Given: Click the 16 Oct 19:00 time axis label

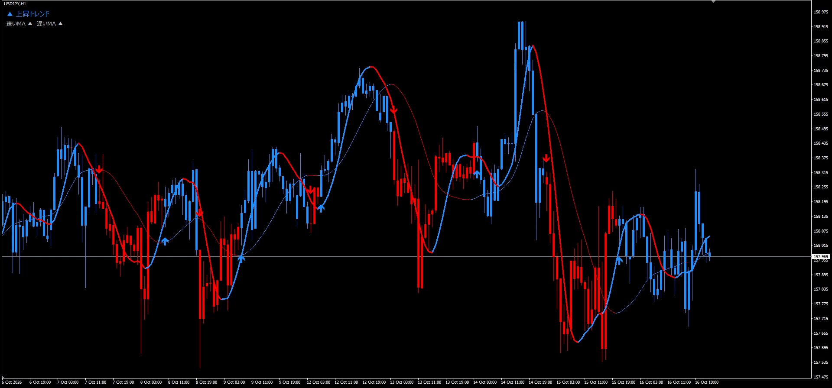Looking at the screenshot, I should 706,382.
